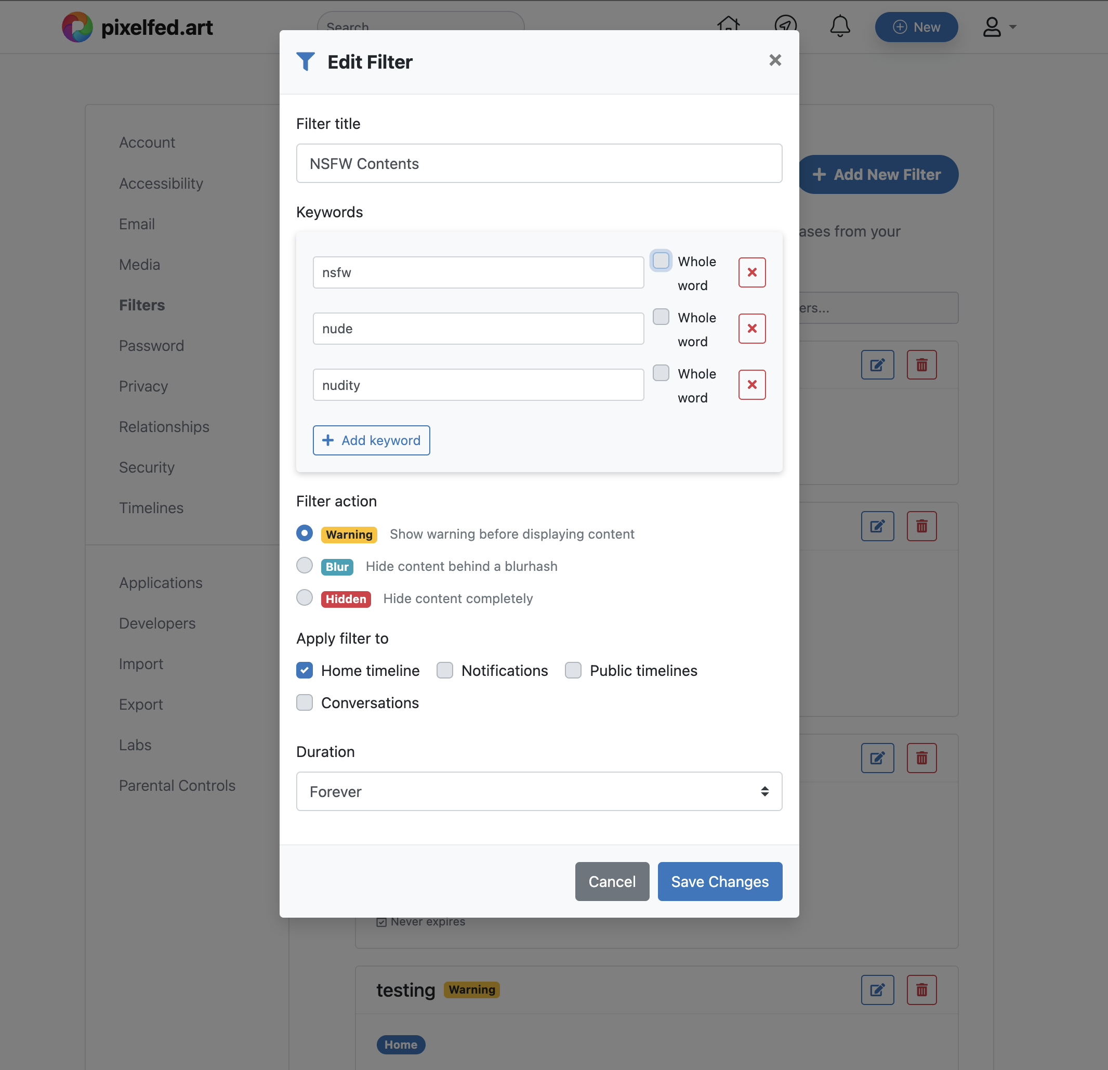Check the Notifications checkbox
Image resolution: width=1108 pixels, height=1070 pixels.
(445, 670)
